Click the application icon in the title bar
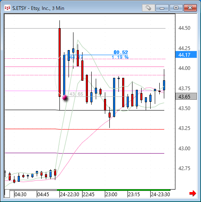 tap(7, 8)
